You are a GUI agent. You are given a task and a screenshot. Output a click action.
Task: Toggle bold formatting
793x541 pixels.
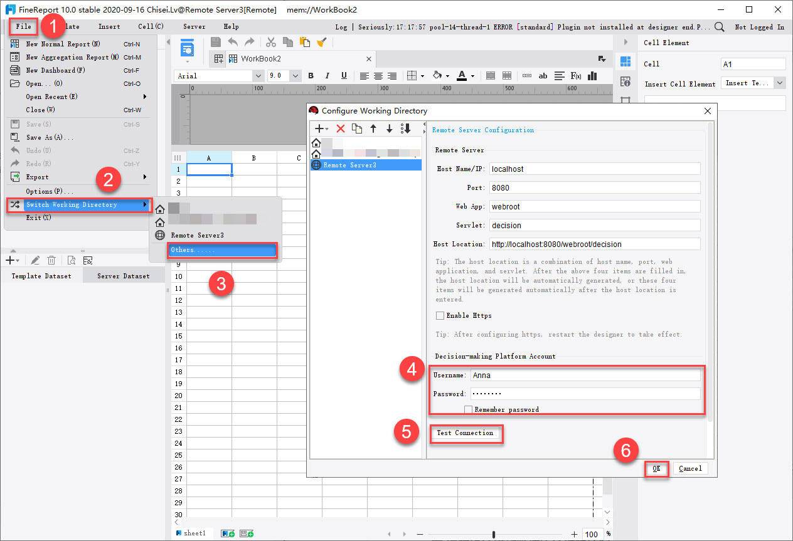[x=311, y=75]
